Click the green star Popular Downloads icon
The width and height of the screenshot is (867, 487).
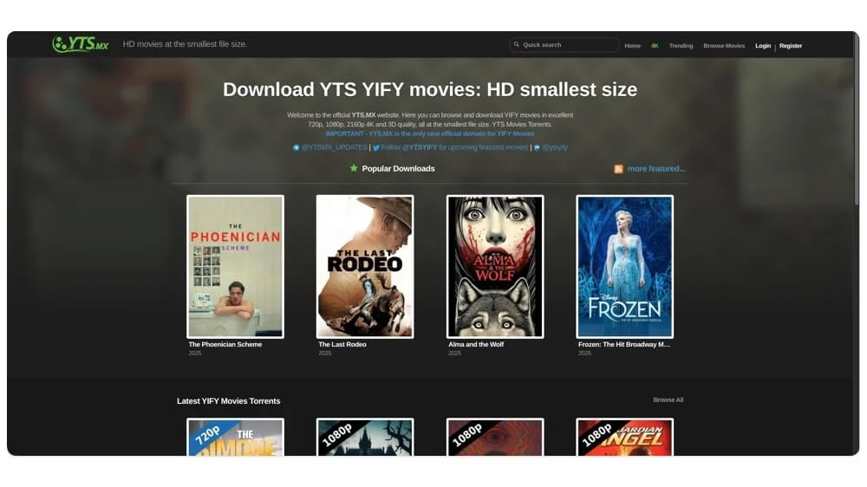point(354,168)
